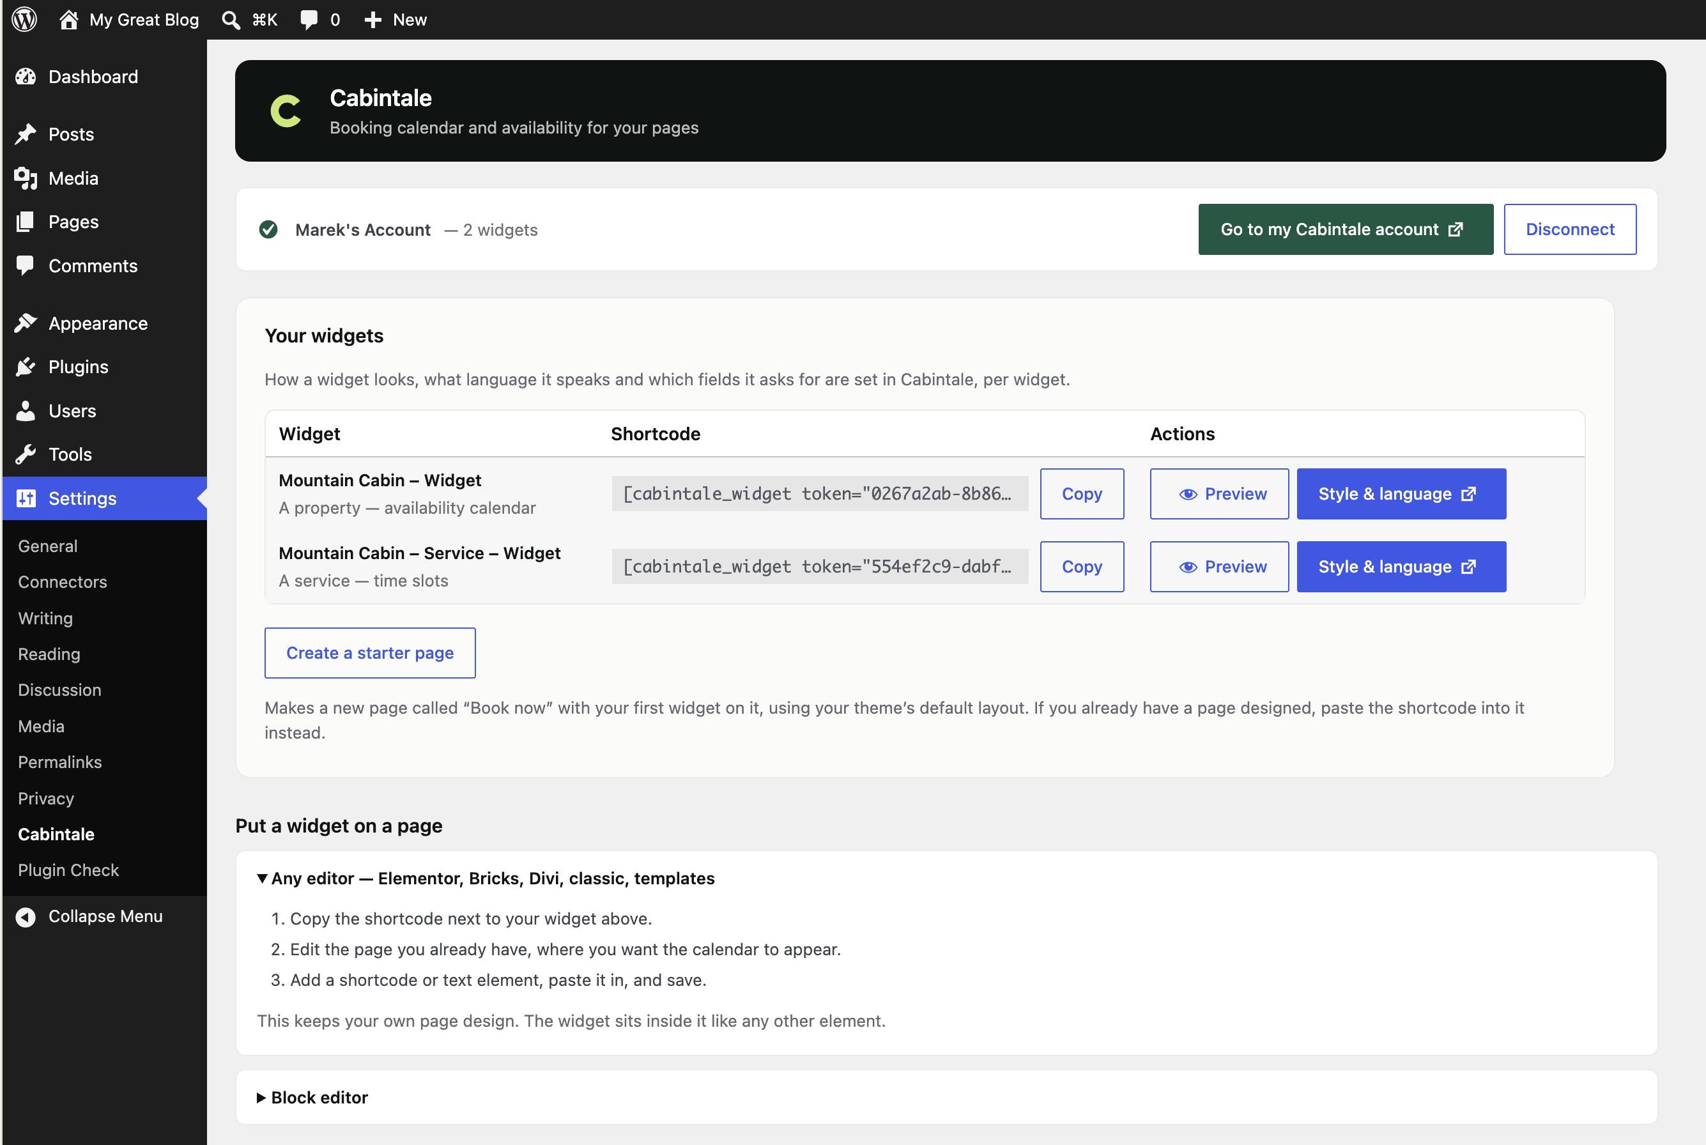Click the home icon beside My Great Blog
This screenshot has height=1145, width=1706.
point(68,19)
